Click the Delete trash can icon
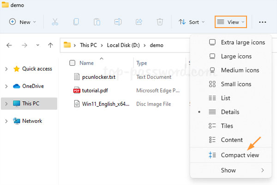Image resolution: width=277 pixels, height=185 pixels. (160, 22)
